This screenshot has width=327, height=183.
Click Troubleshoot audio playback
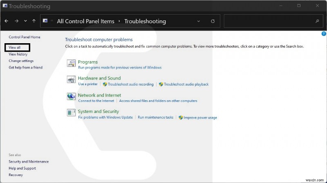[x=186, y=84]
